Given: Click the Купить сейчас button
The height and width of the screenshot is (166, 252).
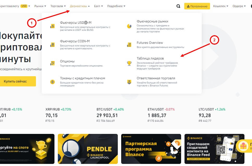Looking at the screenshot, I should (16, 81).
